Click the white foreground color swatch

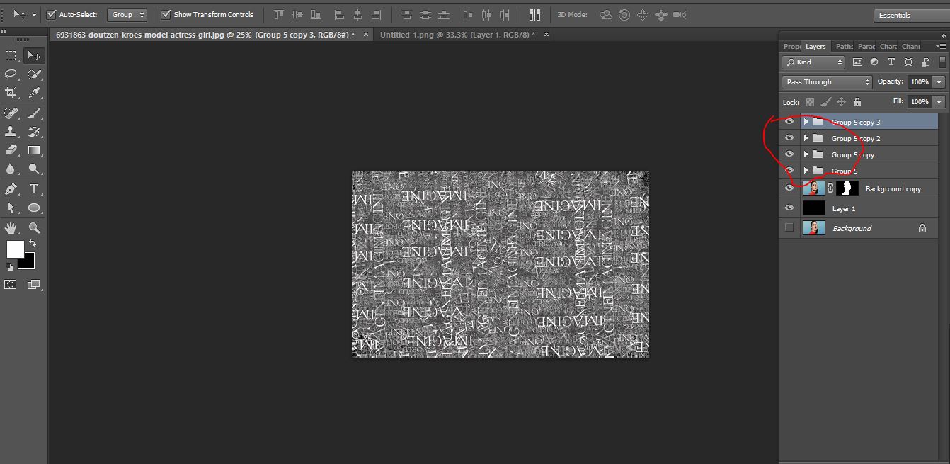coord(15,249)
